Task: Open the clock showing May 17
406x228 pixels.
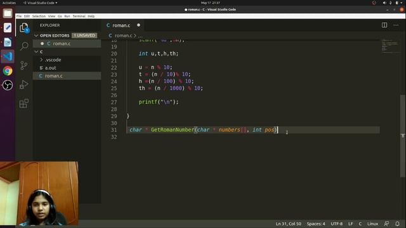Action: (x=210, y=3)
